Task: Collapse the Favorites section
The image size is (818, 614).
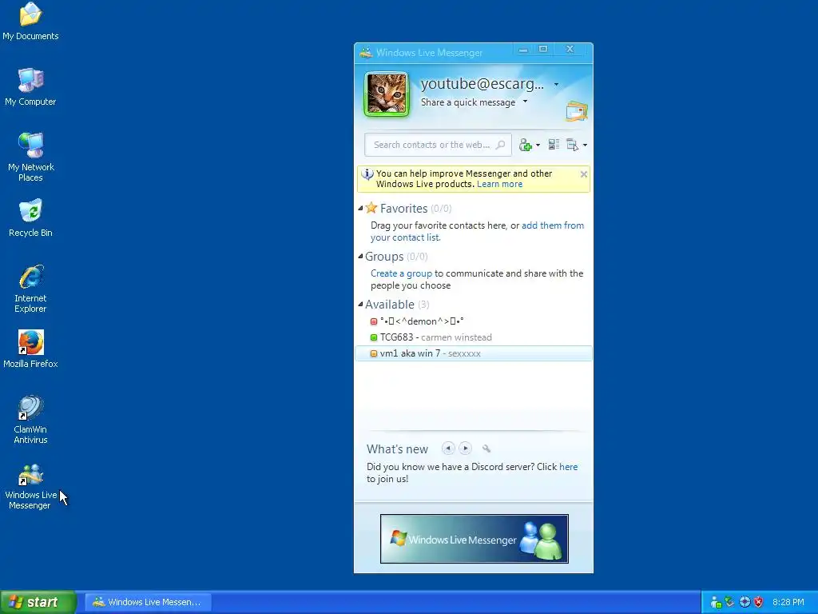Action: (360, 209)
